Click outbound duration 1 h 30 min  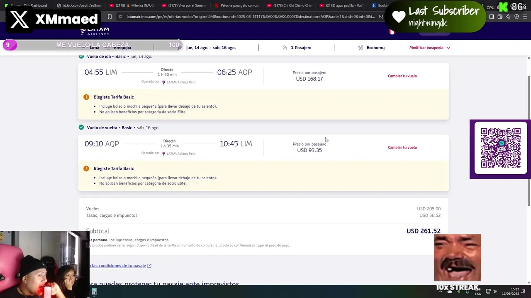pos(167,75)
